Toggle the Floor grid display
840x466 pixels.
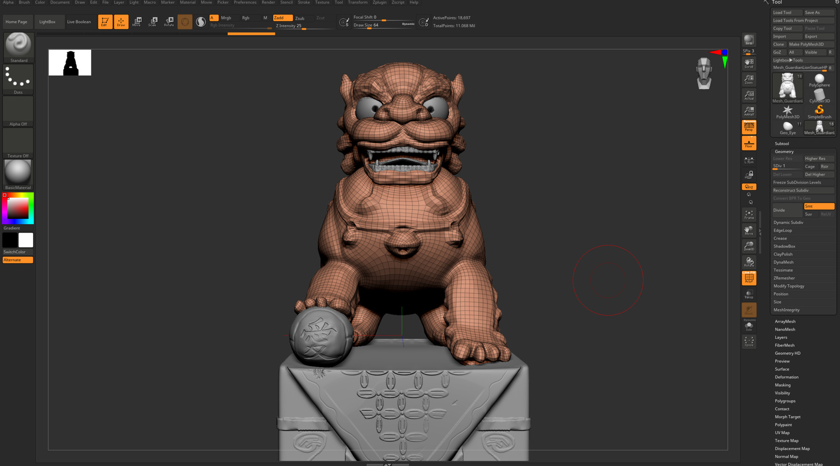tap(749, 143)
